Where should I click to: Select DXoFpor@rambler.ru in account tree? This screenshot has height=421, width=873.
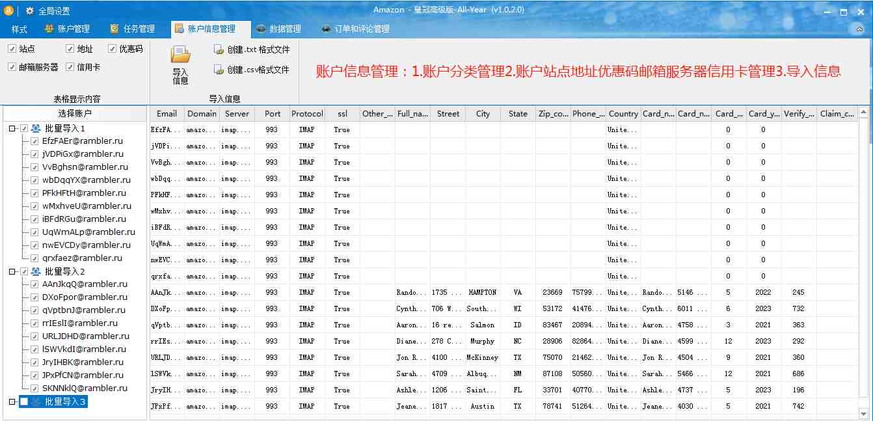(85, 297)
